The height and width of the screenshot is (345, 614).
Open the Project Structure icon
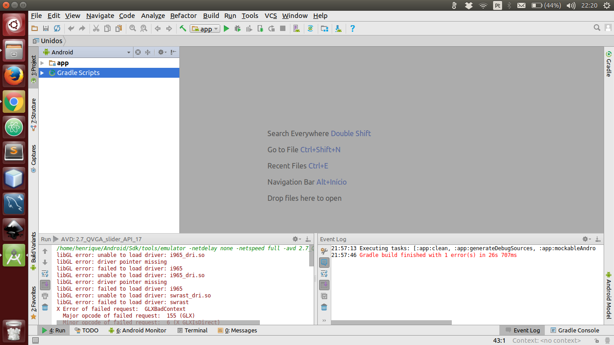[324, 28]
